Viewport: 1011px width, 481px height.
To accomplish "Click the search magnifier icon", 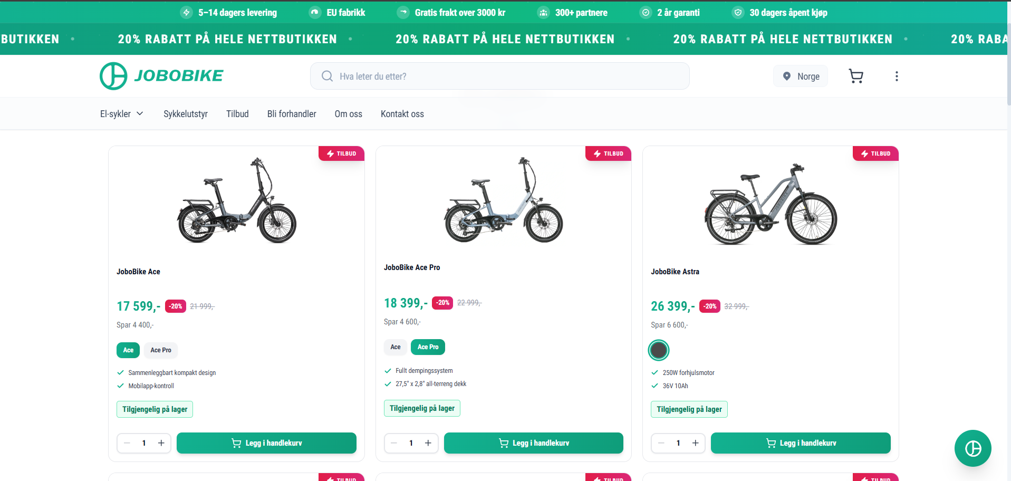I will click(327, 76).
